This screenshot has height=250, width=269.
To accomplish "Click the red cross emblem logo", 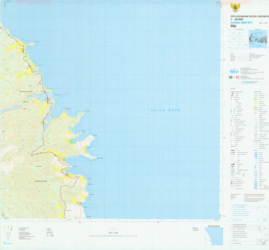I will coord(237,77).
